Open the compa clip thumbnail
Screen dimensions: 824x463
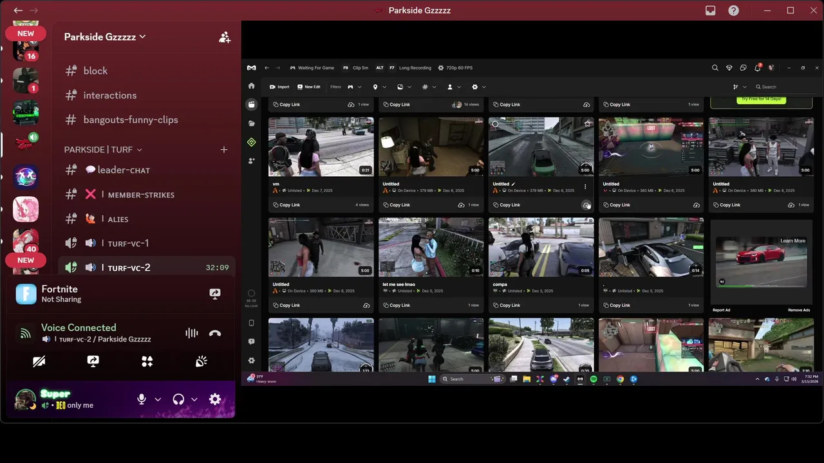[541, 247]
